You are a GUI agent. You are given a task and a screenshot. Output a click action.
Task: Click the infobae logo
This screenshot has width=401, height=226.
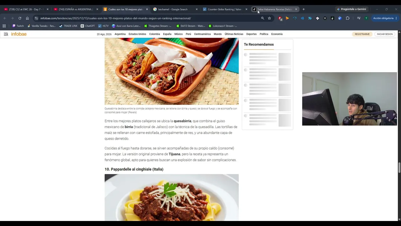(x=19, y=34)
